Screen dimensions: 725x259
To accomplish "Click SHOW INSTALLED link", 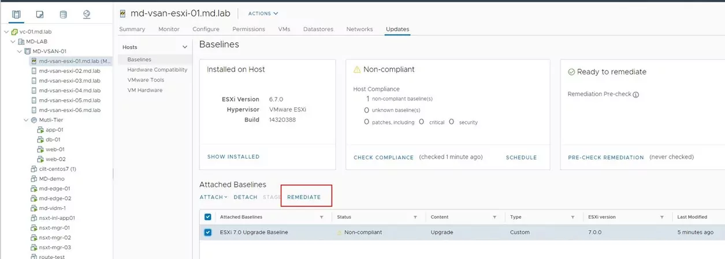I will [233, 157].
